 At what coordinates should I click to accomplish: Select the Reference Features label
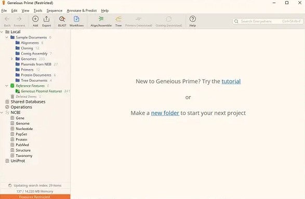coord(30,86)
